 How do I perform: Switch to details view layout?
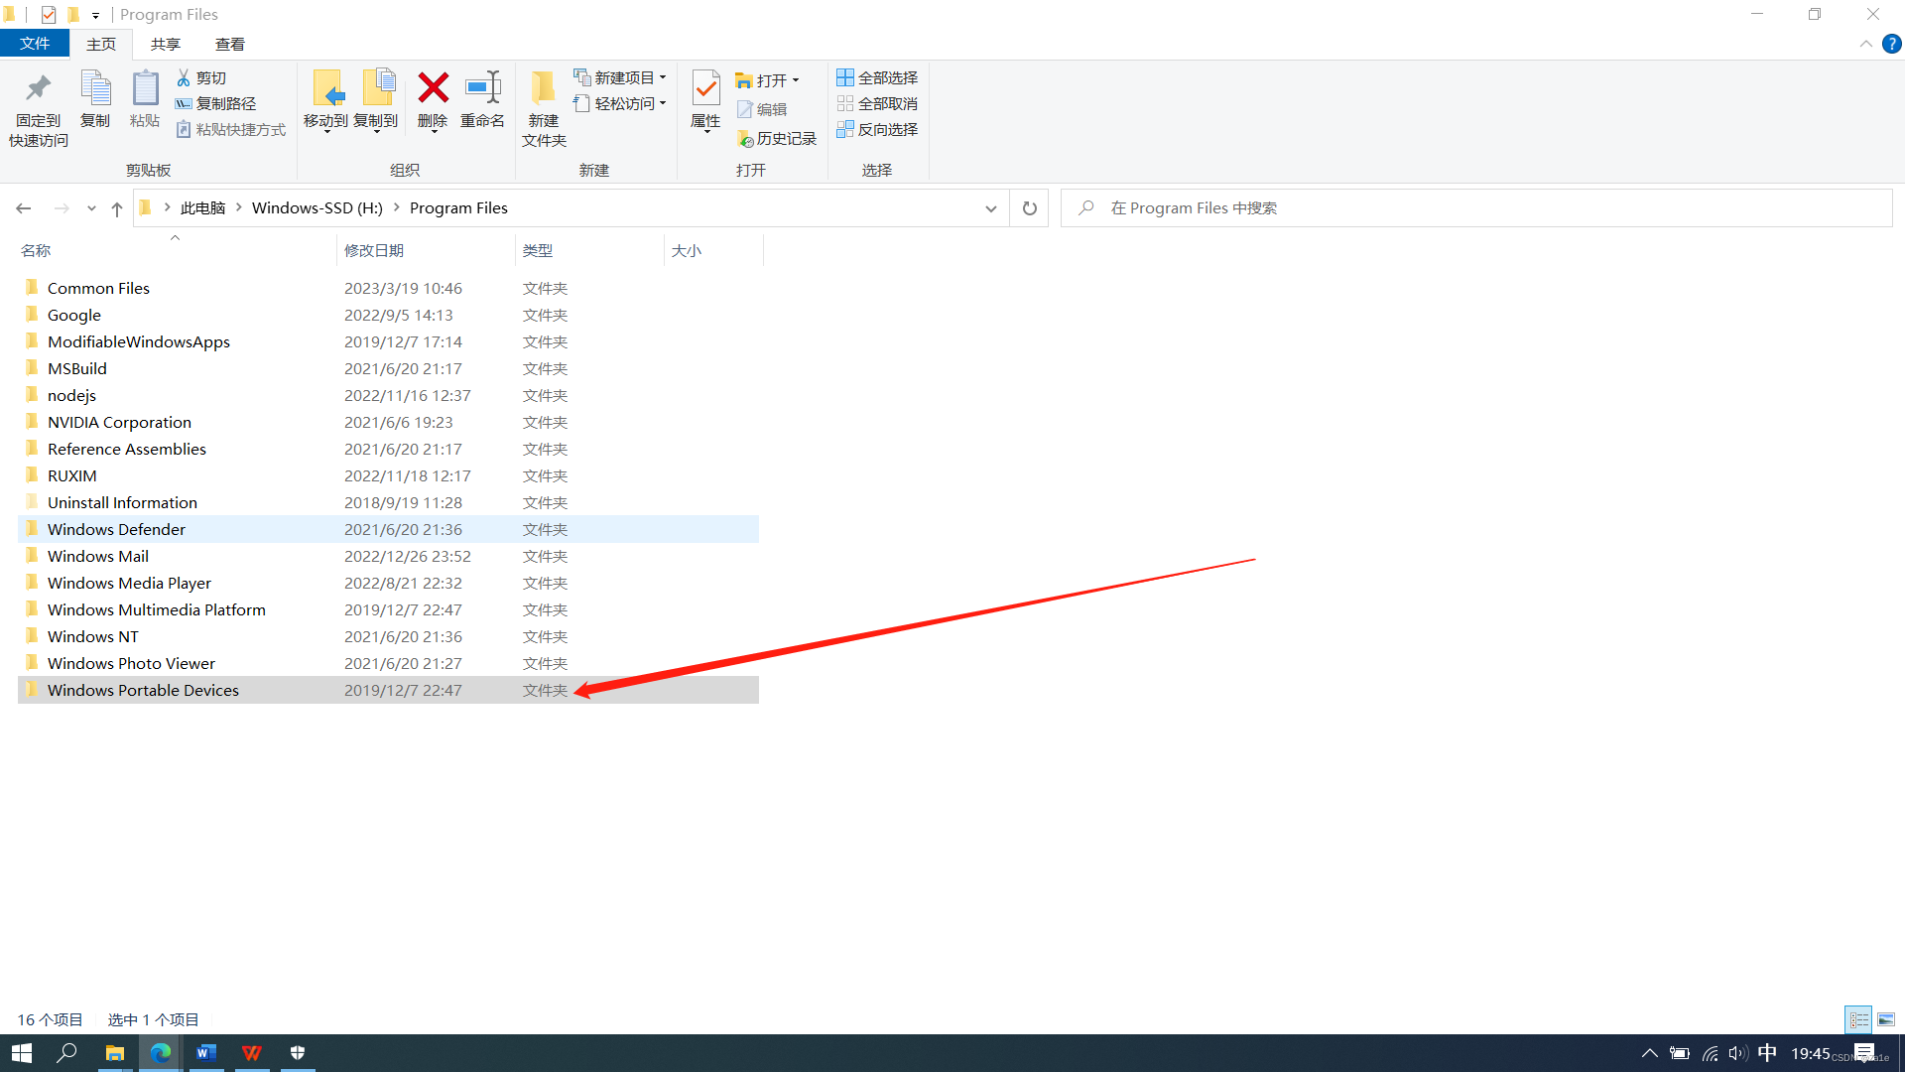click(1858, 1019)
